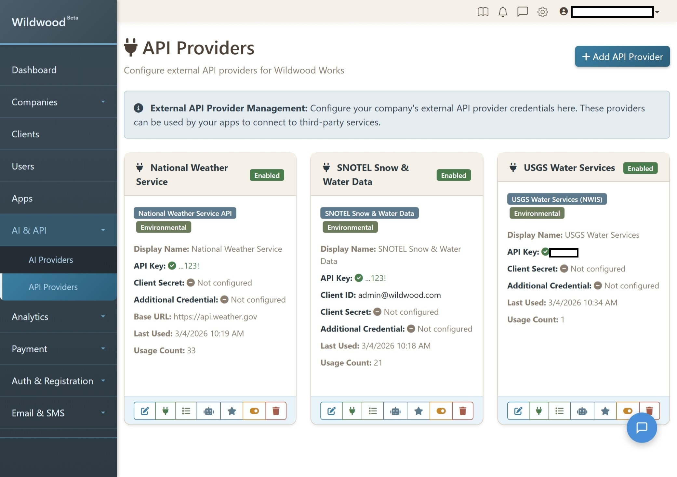Open the documentation book icon

[x=483, y=12]
